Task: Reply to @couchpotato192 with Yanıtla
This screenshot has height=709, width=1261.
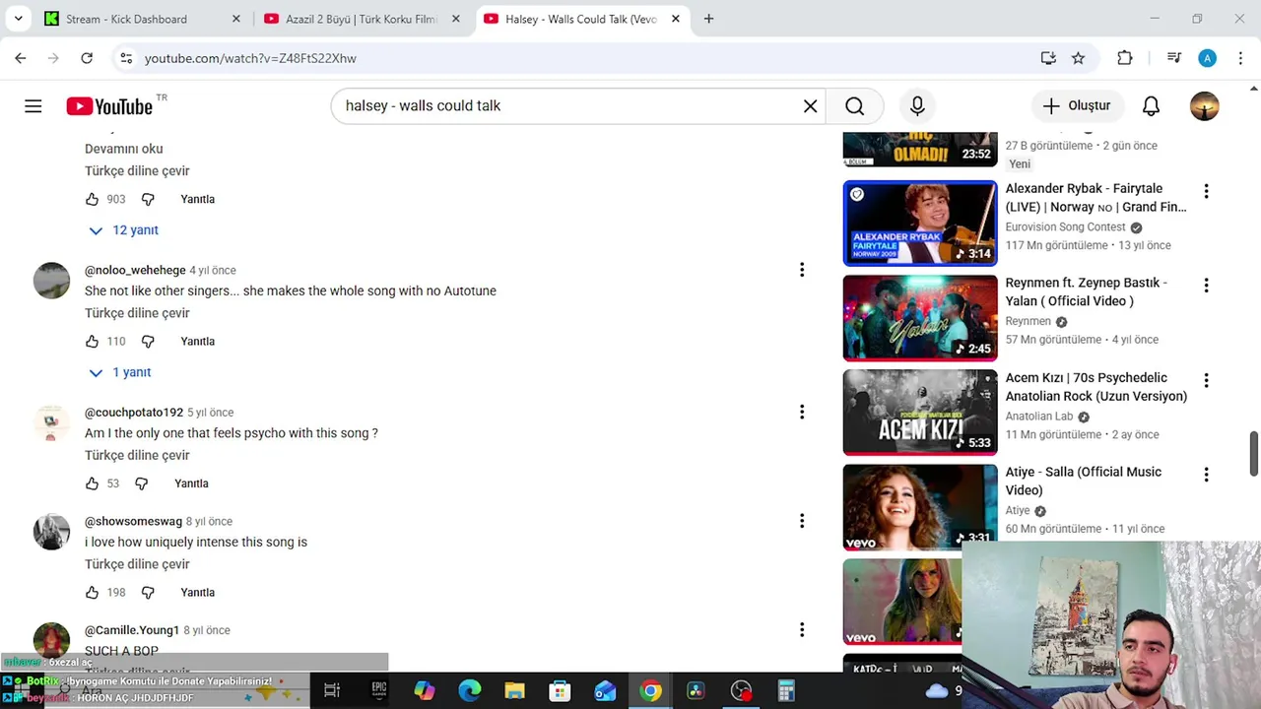Action: [191, 483]
